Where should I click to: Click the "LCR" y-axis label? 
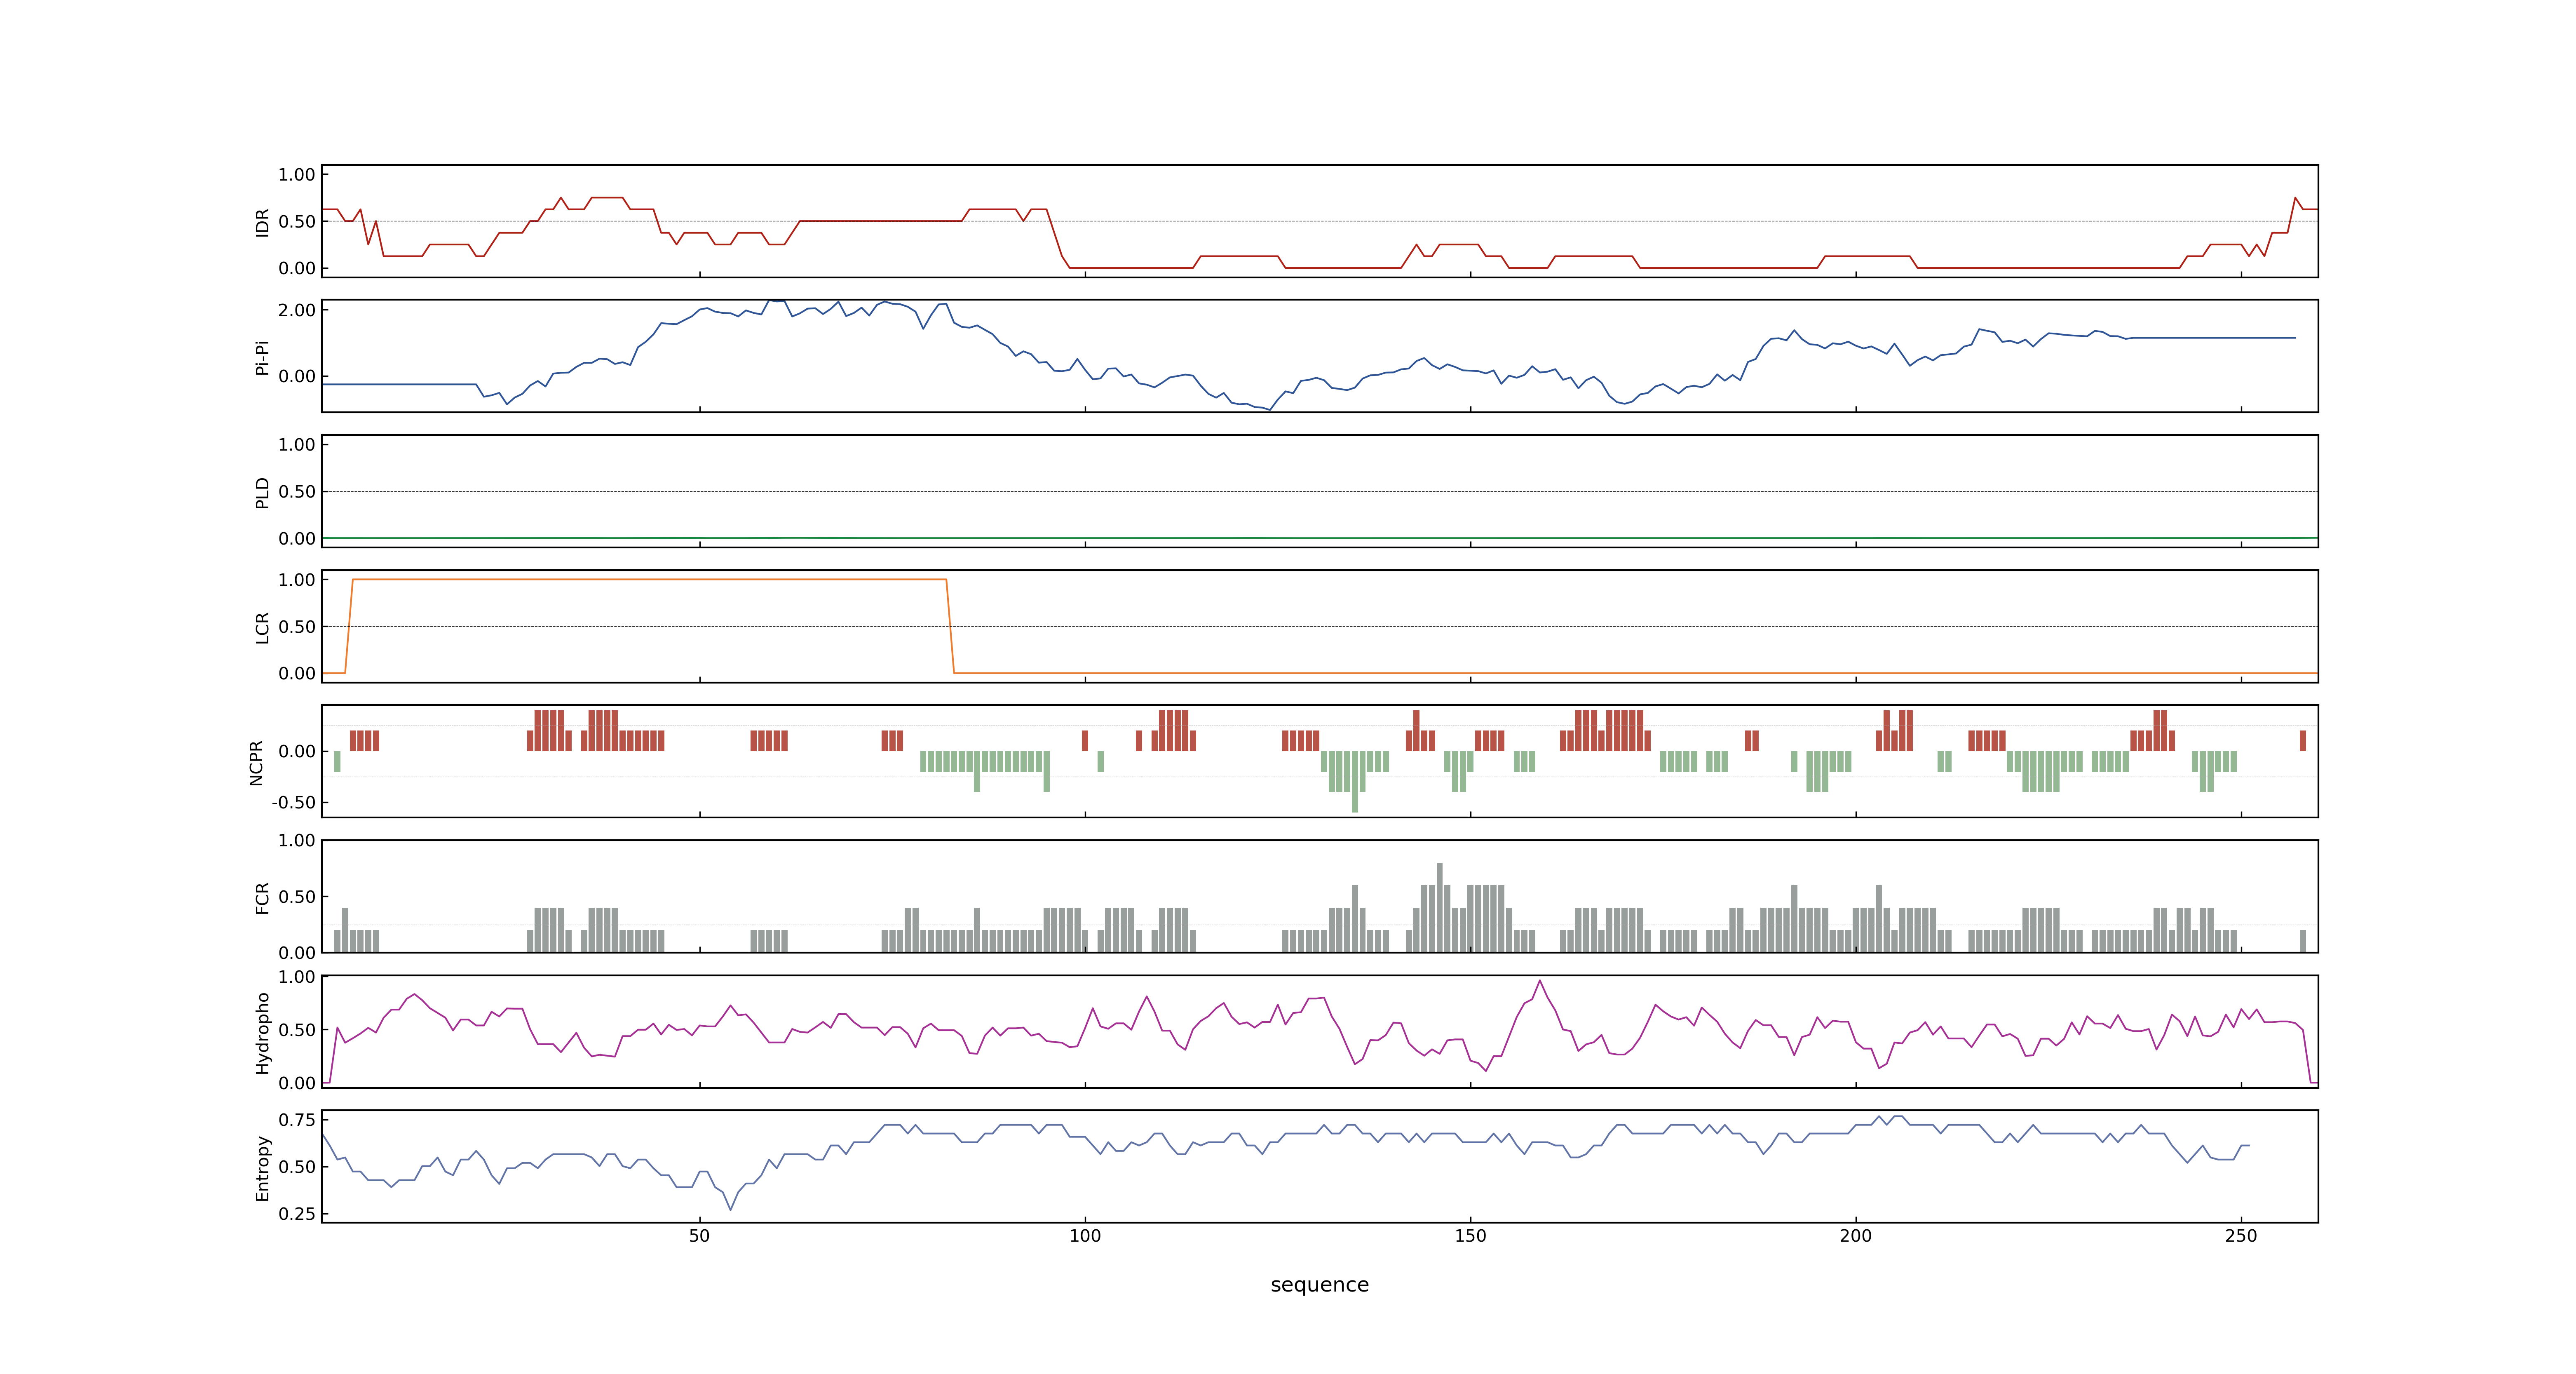click(263, 628)
